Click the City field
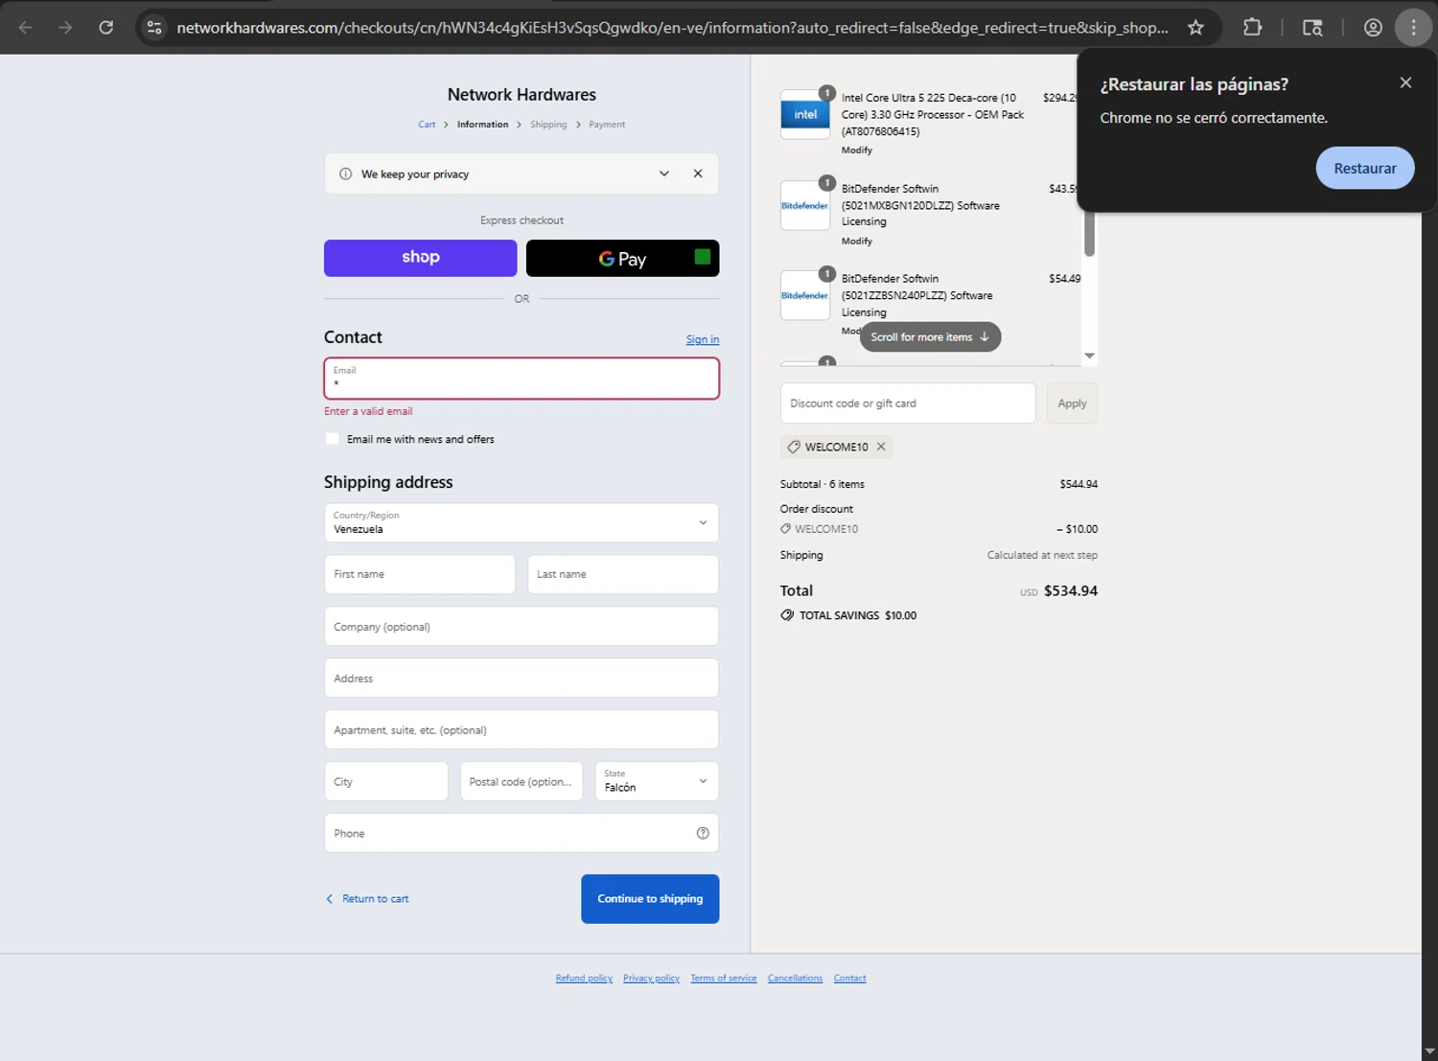This screenshot has width=1438, height=1061. coord(385,781)
